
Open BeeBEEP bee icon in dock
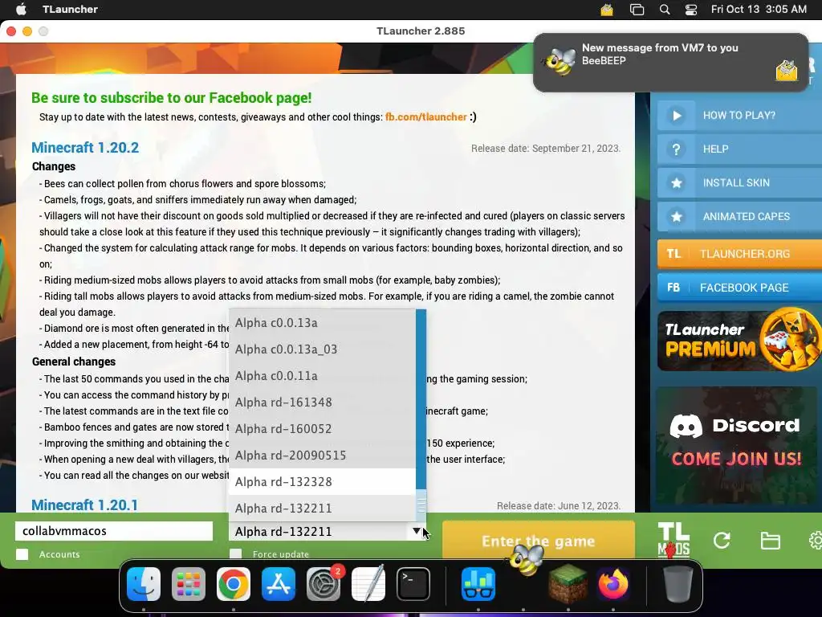click(x=525, y=560)
